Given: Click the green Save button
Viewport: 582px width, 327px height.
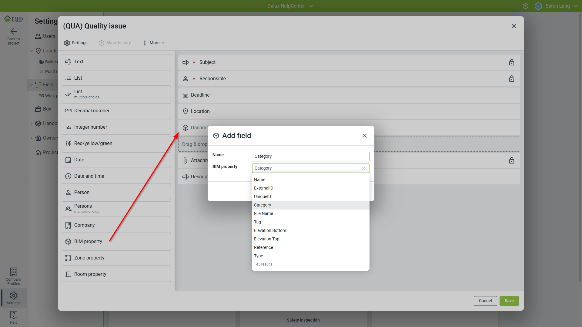Looking at the screenshot, I should (509, 301).
